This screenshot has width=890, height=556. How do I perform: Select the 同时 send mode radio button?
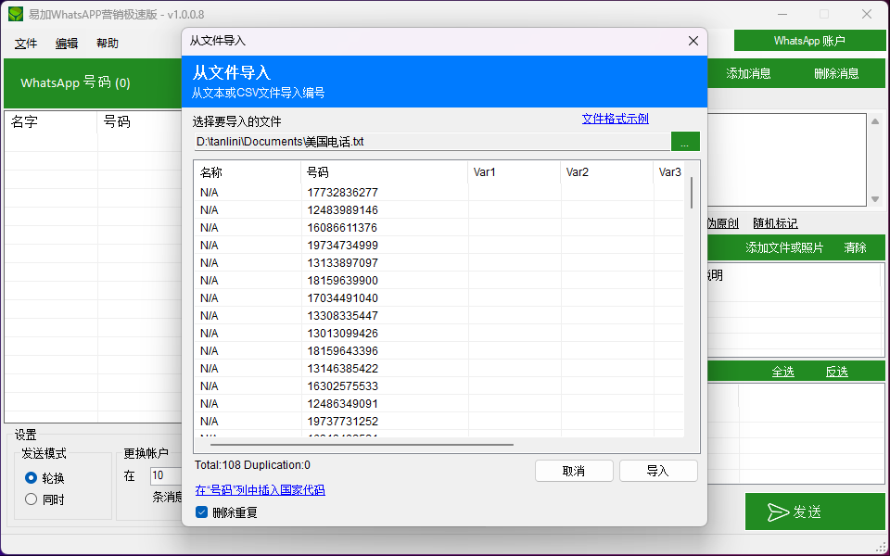[x=32, y=499]
